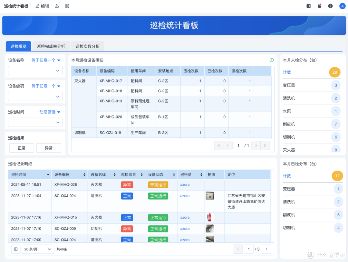Click the table layout icon beside page size selector
Screen dimensions: 348x262
[16, 249]
